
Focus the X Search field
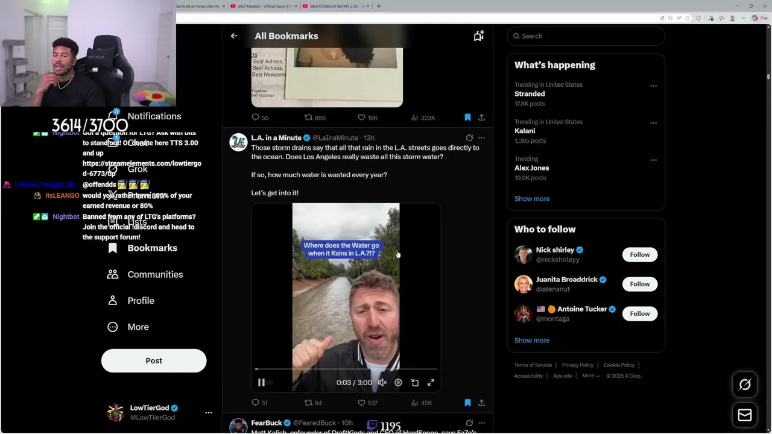tap(586, 36)
